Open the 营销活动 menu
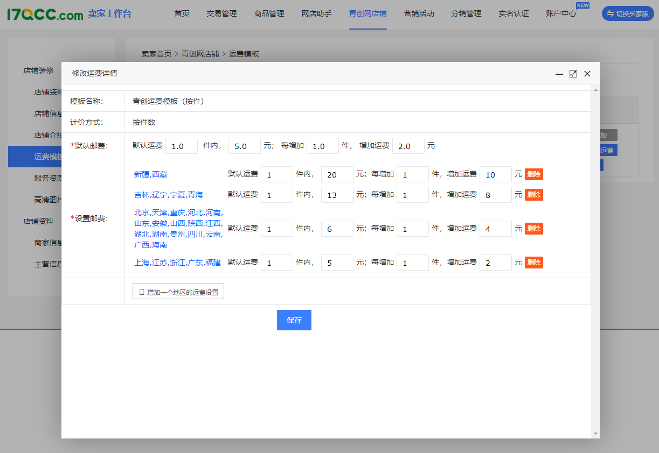The height and width of the screenshot is (453, 659). [419, 14]
